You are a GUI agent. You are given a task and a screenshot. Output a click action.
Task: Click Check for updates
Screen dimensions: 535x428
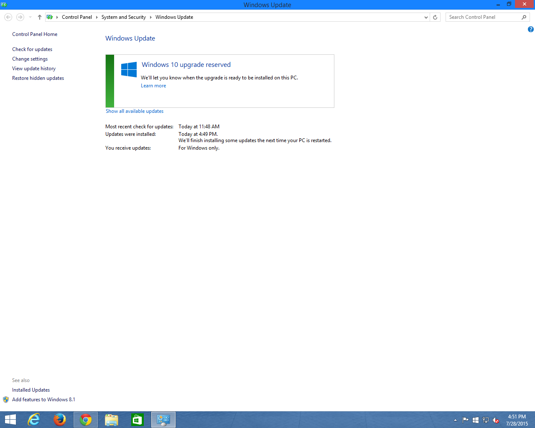[32, 49]
